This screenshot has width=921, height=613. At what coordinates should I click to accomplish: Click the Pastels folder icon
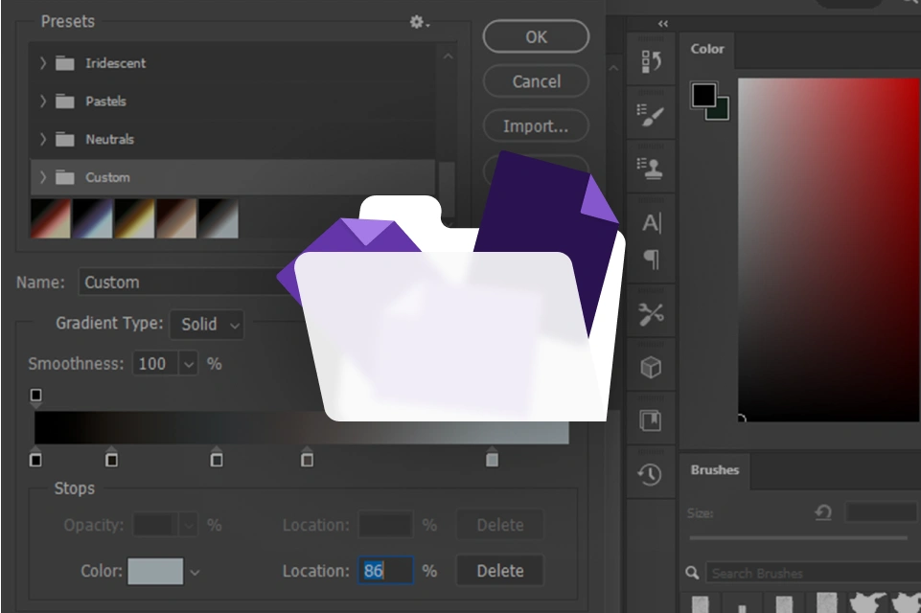pyautogui.click(x=65, y=101)
